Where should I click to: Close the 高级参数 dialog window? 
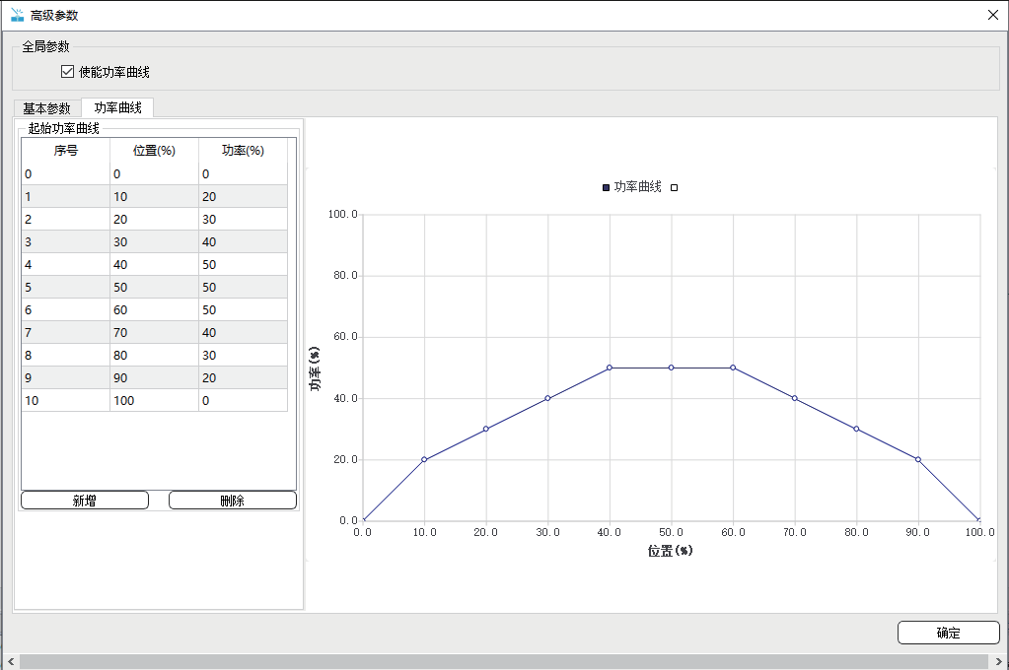992,15
